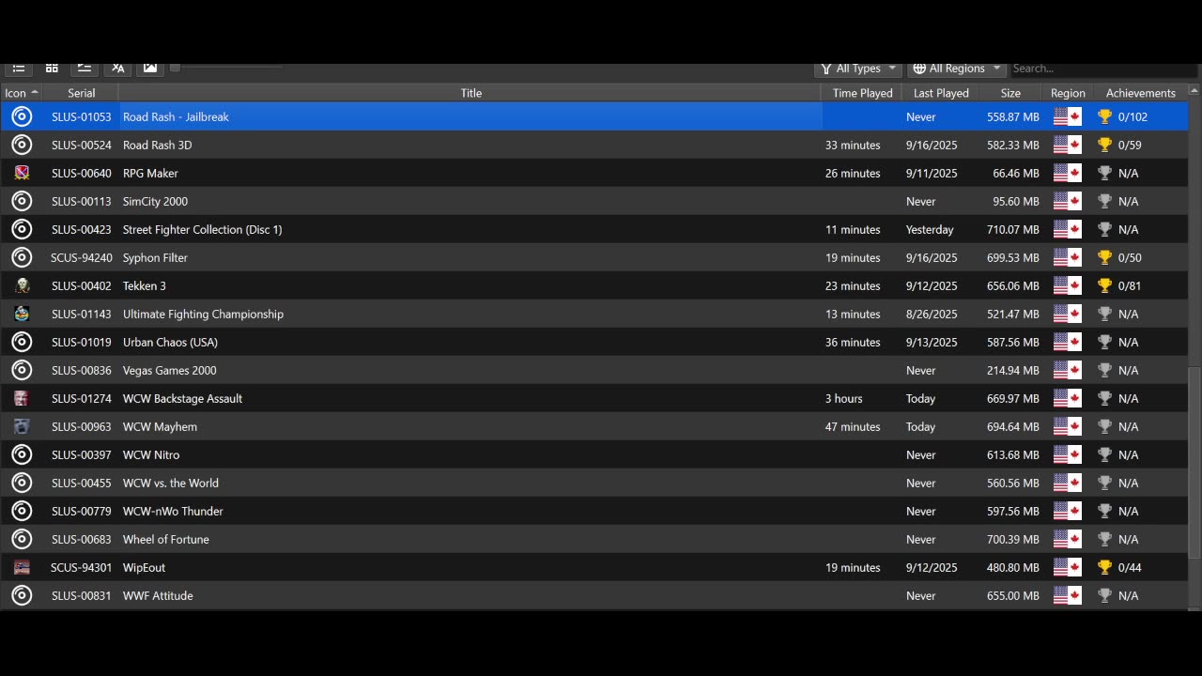Sort by the Last Played column header
Viewport: 1202px width, 676px height.
(941, 93)
